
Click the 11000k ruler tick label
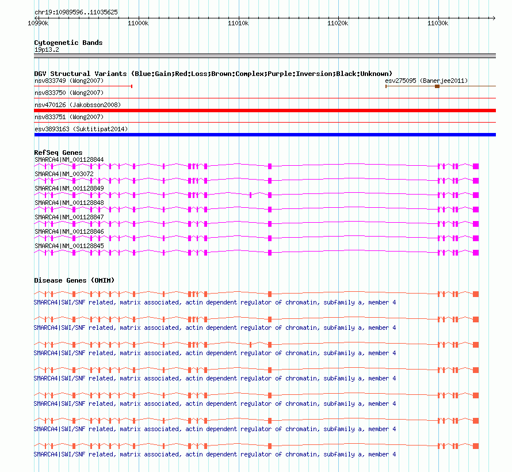point(138,23)
